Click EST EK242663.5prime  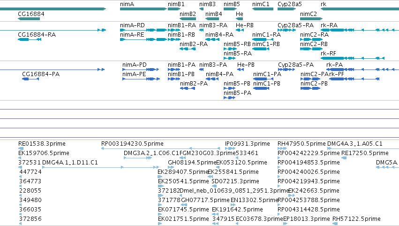[292, 195]
